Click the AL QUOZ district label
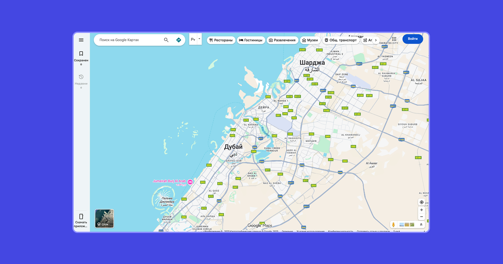Image resolution: width=503 pixels, height=264 pixels. point(214,191)
